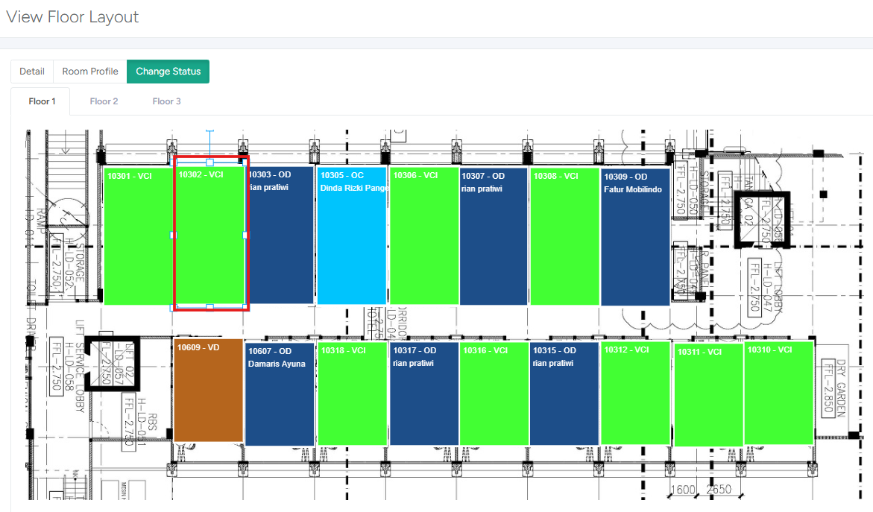
Task: Click the View Floor Layout heading
Action: (72, 17)
